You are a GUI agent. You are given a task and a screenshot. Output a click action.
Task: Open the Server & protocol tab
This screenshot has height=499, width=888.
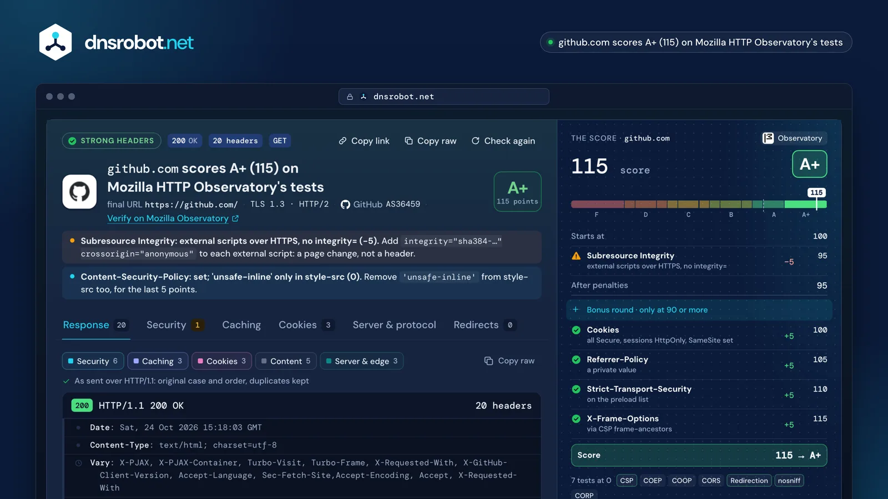(x=395, y=325)
